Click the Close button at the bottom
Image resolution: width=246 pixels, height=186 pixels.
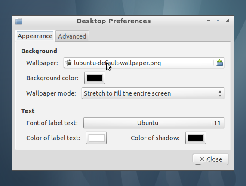pyautogui.click(x=210, y=159)
